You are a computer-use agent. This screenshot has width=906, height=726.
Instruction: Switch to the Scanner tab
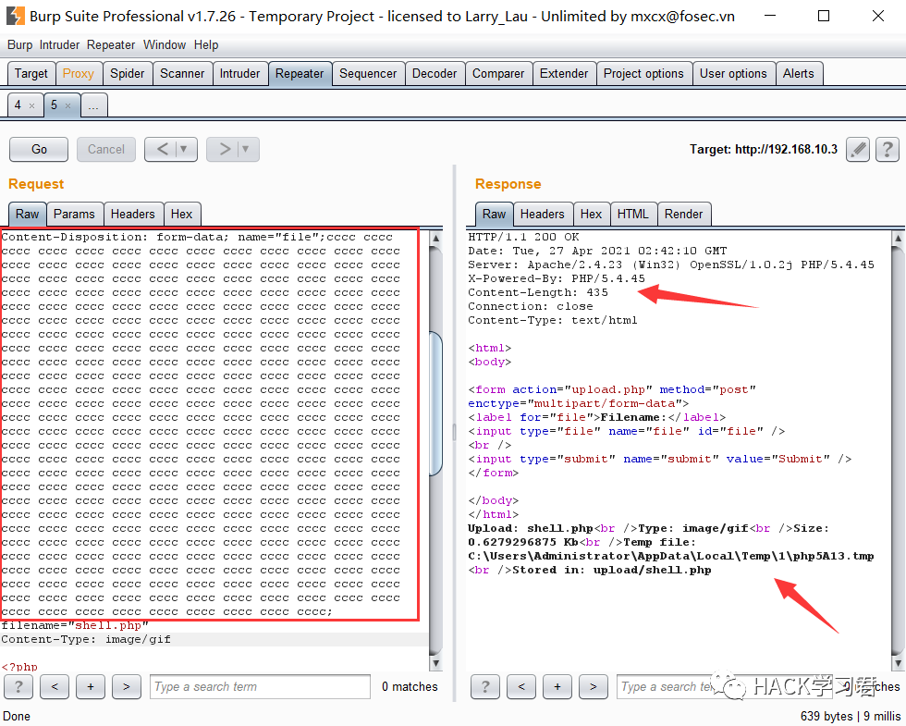182,74
